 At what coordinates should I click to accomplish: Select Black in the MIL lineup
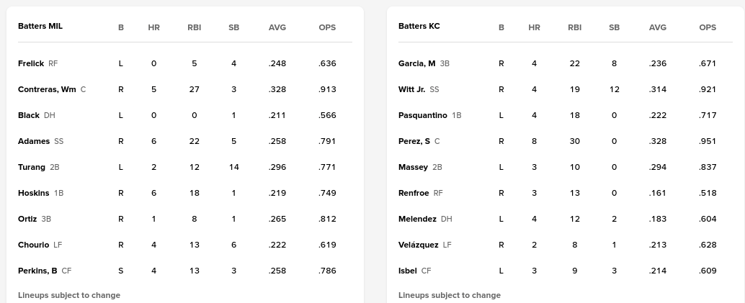[x=29, y=115]
